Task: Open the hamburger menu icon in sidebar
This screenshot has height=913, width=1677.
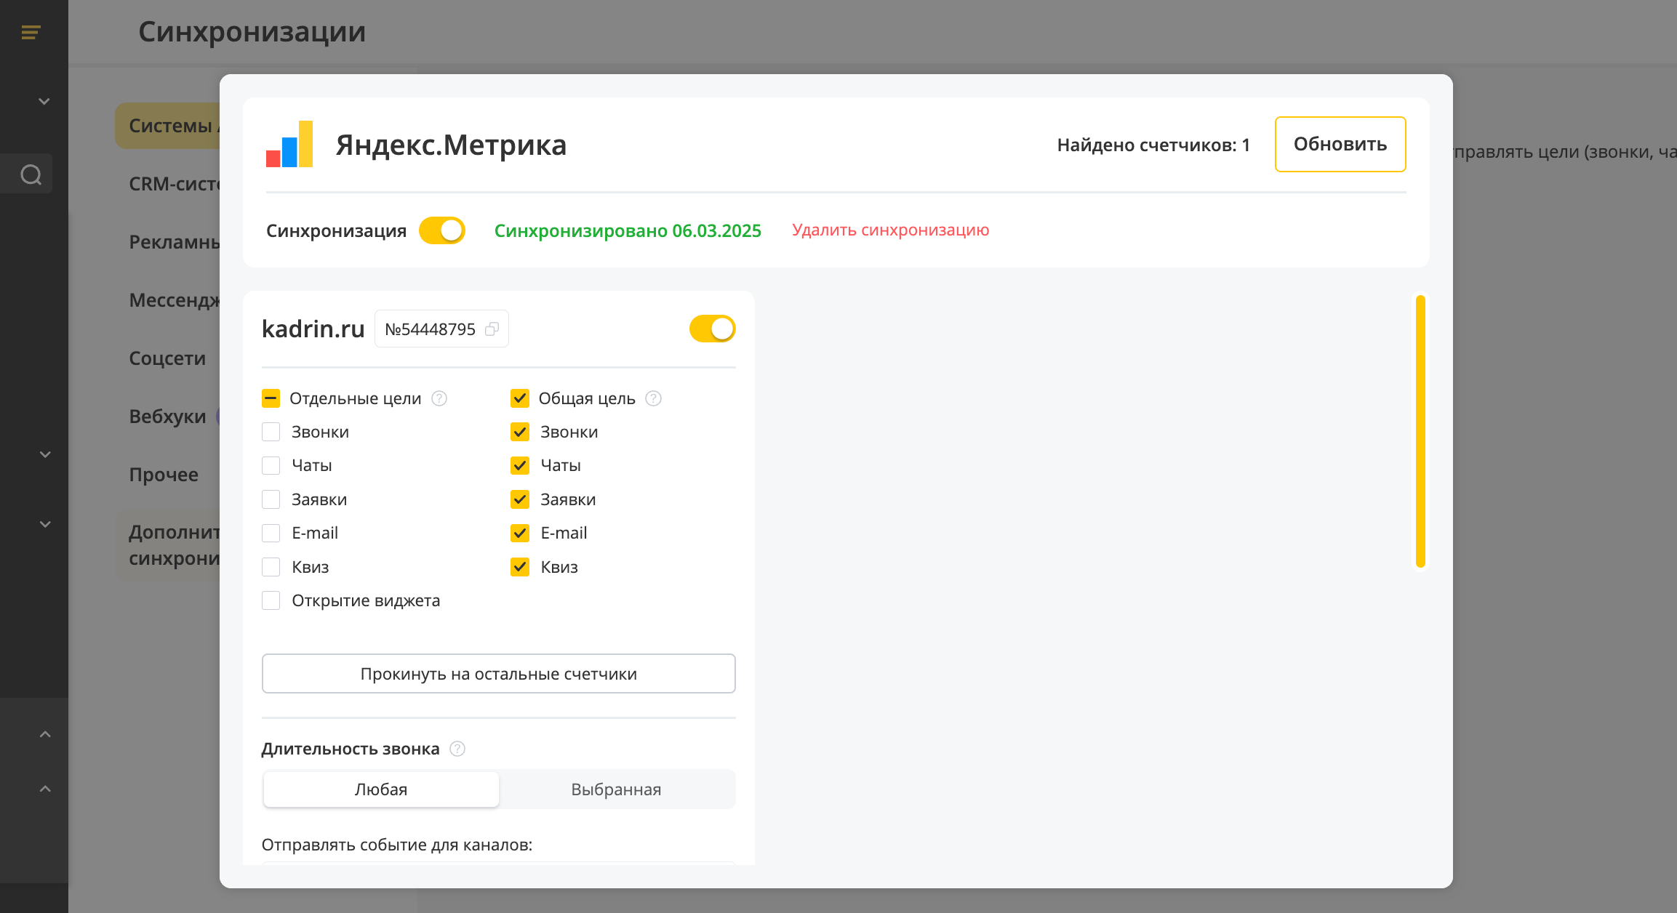Action: click(x=31, y=32)
